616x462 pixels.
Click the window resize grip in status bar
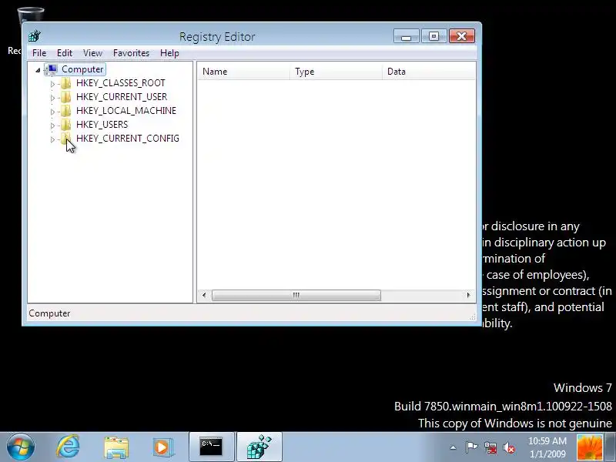tap(473, 316)
